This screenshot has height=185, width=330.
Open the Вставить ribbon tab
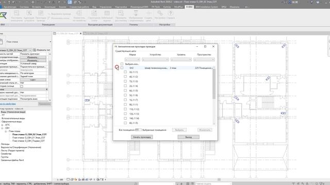[x=37, y=7]
